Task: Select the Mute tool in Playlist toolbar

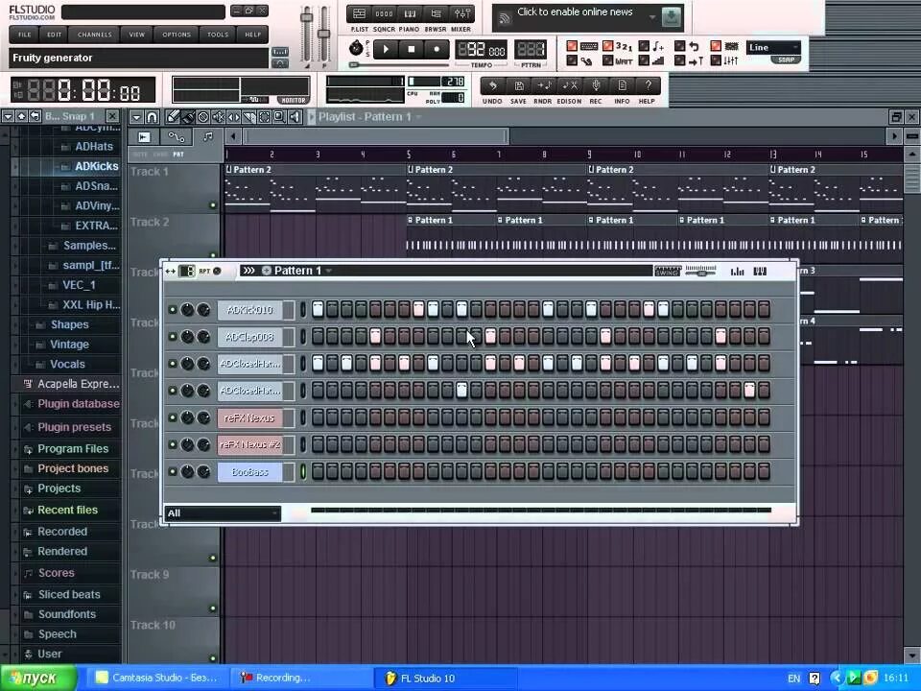Action: click(x=219, y=116)
